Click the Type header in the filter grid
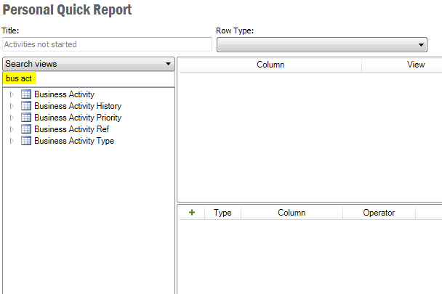 click(222, 213)
